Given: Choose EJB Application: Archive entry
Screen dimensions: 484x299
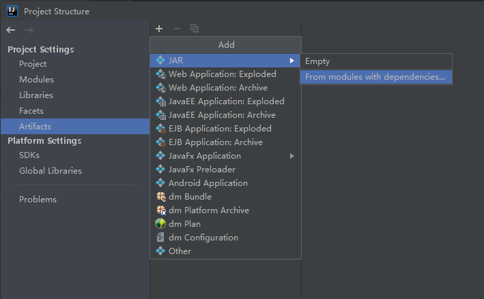Looking at the screenshot, I should (x=225, y=142).
